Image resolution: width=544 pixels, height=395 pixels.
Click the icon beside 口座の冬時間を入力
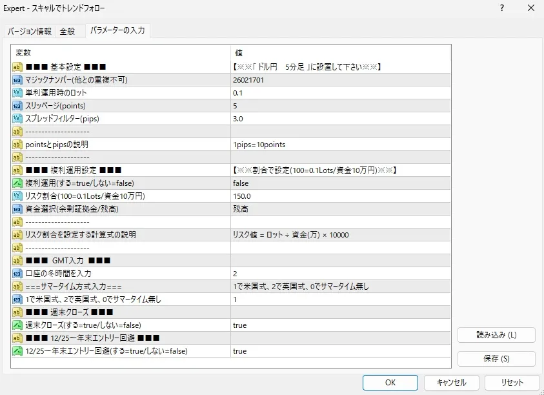coord(17,274)
